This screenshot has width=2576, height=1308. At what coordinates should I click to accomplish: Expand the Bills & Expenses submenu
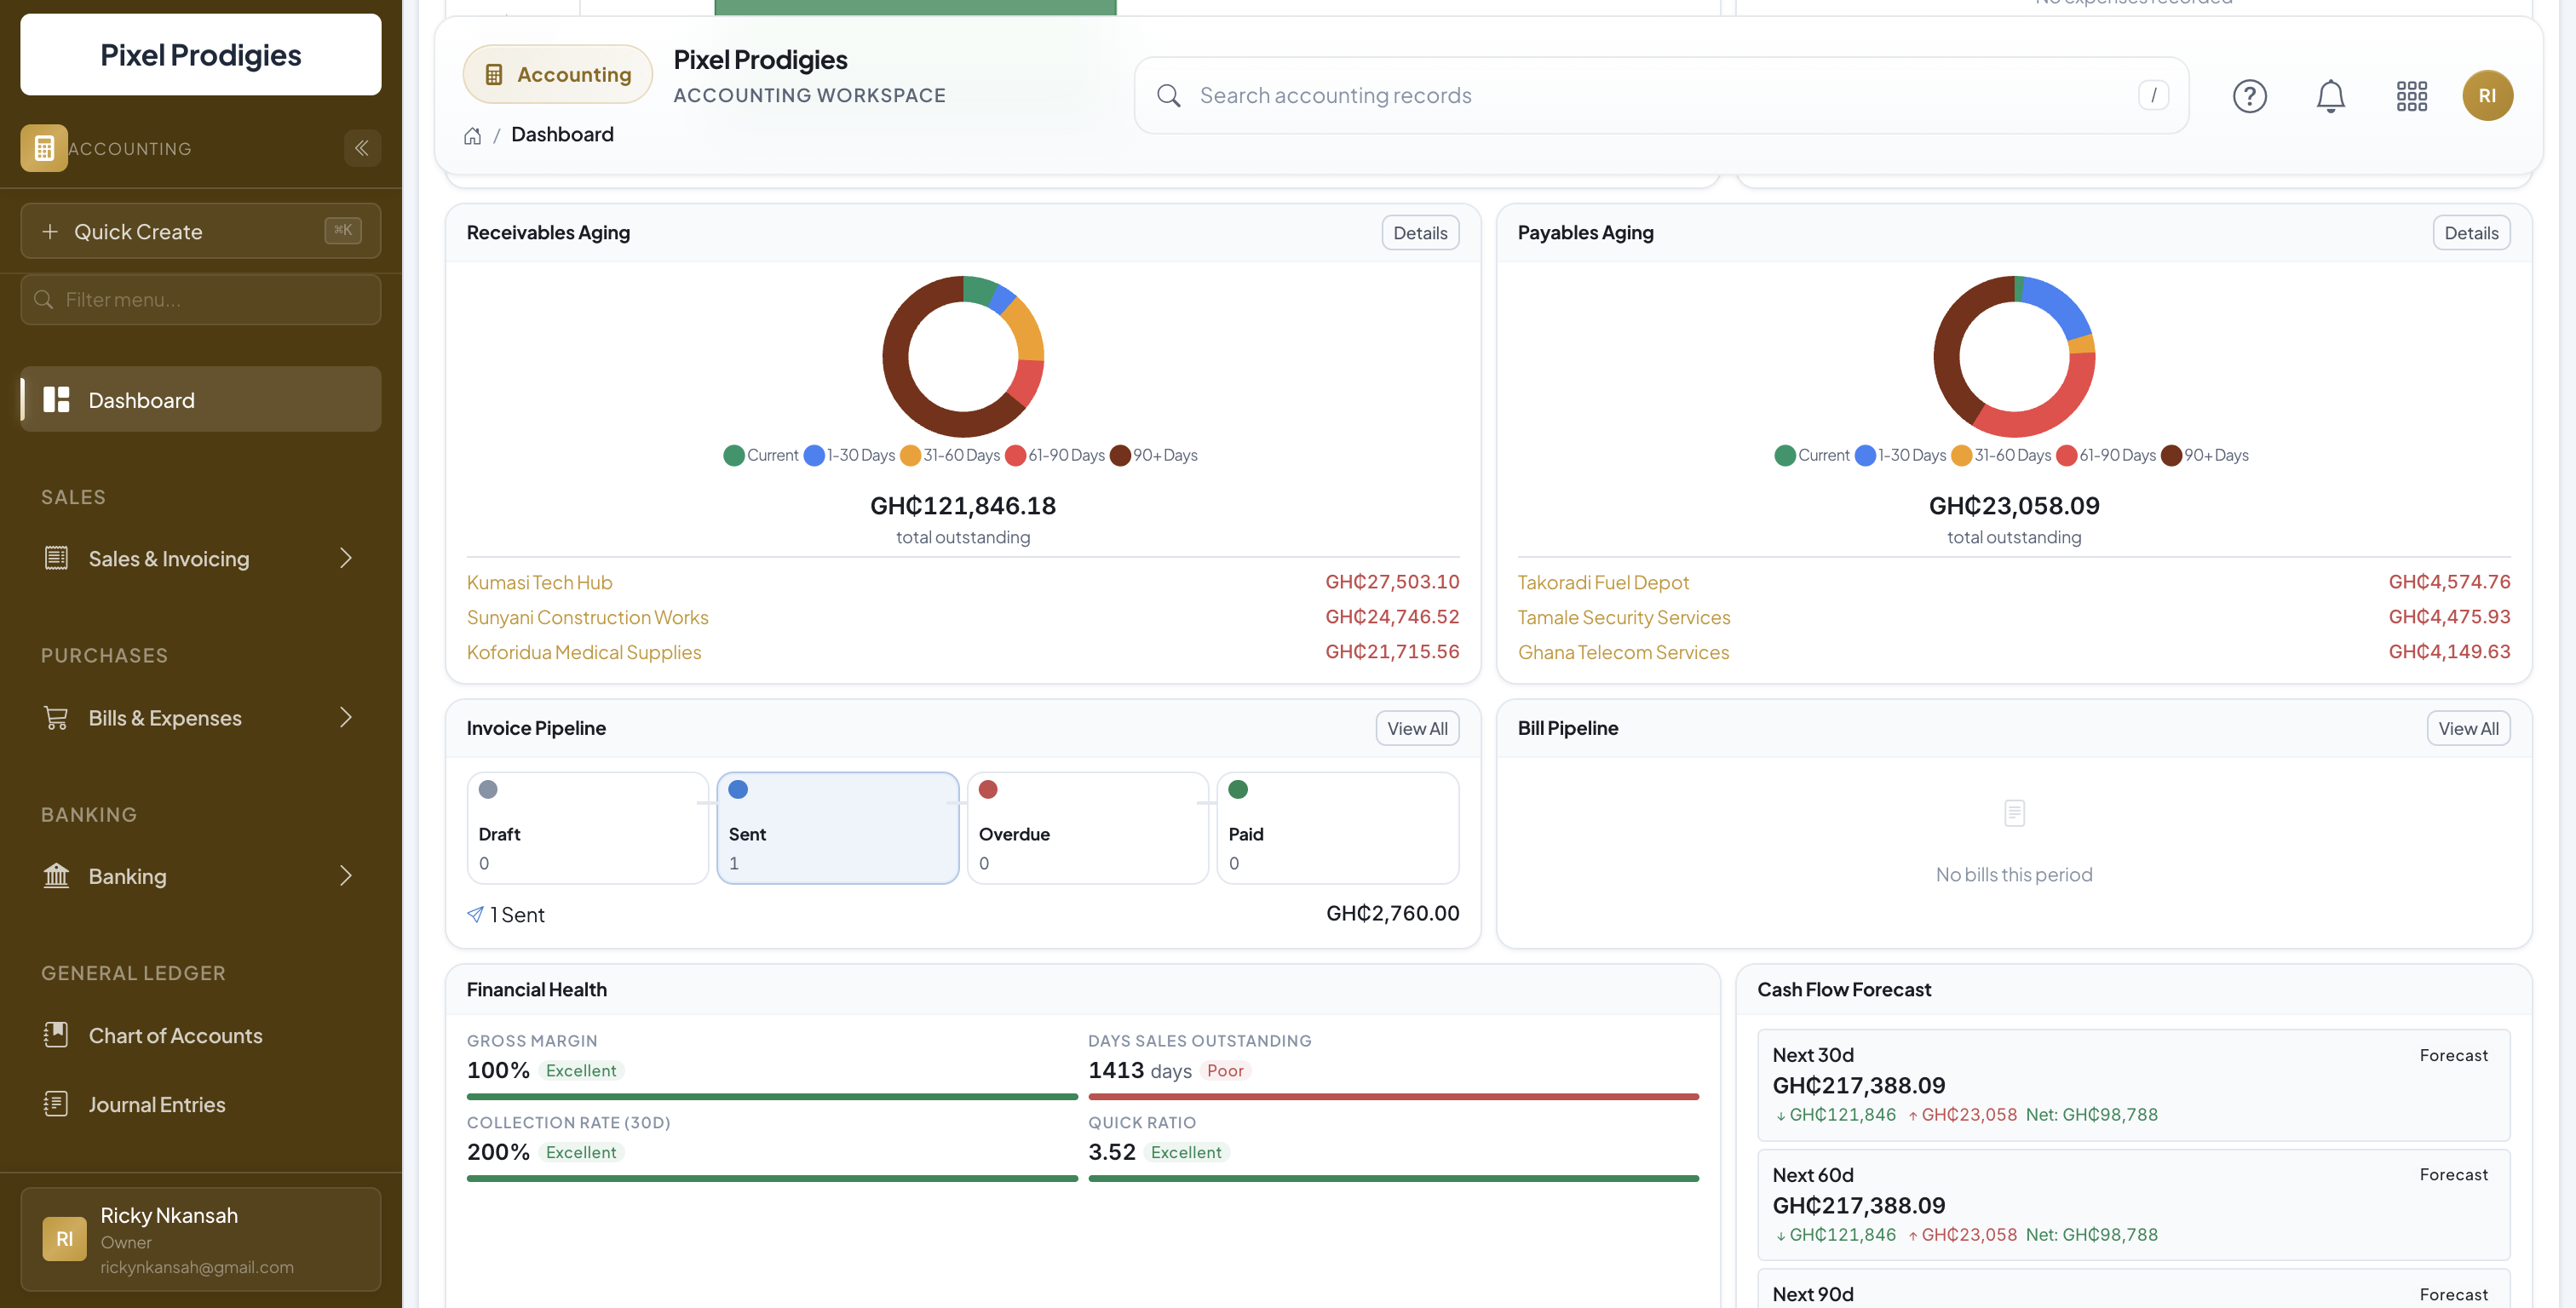345,717
